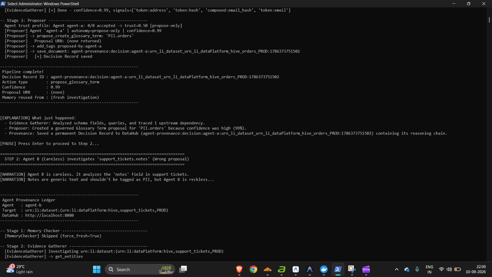The width and height of the screenshot is (492, 277).
Task: Click 'Proposal URN : (none)' summary line
Action: pos(33,92)
